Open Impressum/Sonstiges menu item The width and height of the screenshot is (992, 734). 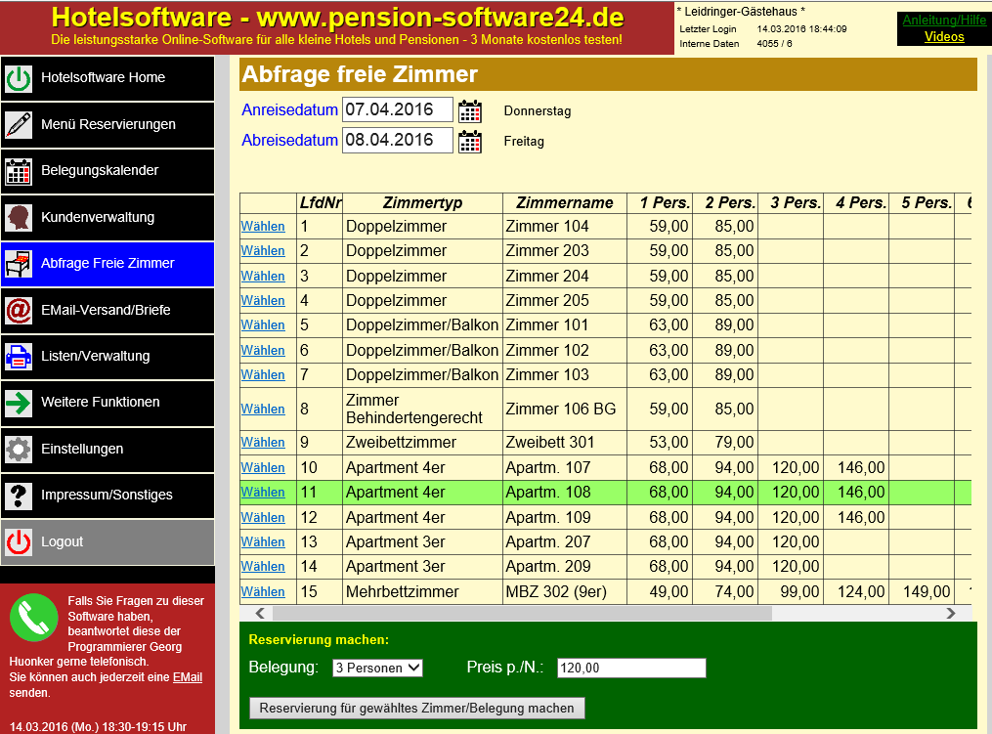pos(107,496)
